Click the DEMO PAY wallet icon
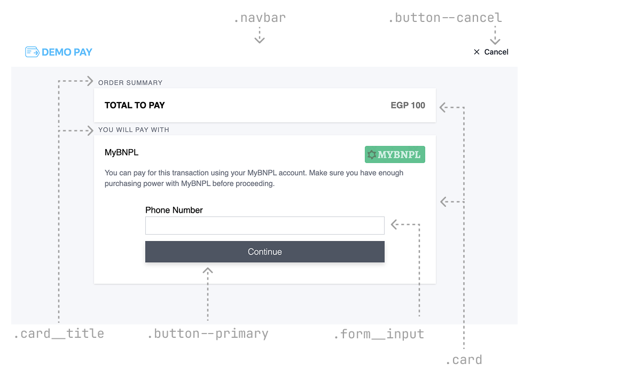This screenshot has width=641, height=372. [x=33, y=51]
